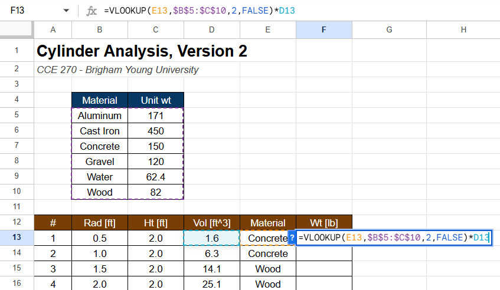Select the cell with value 150
500x290 pixels.
tap(156, 146)
